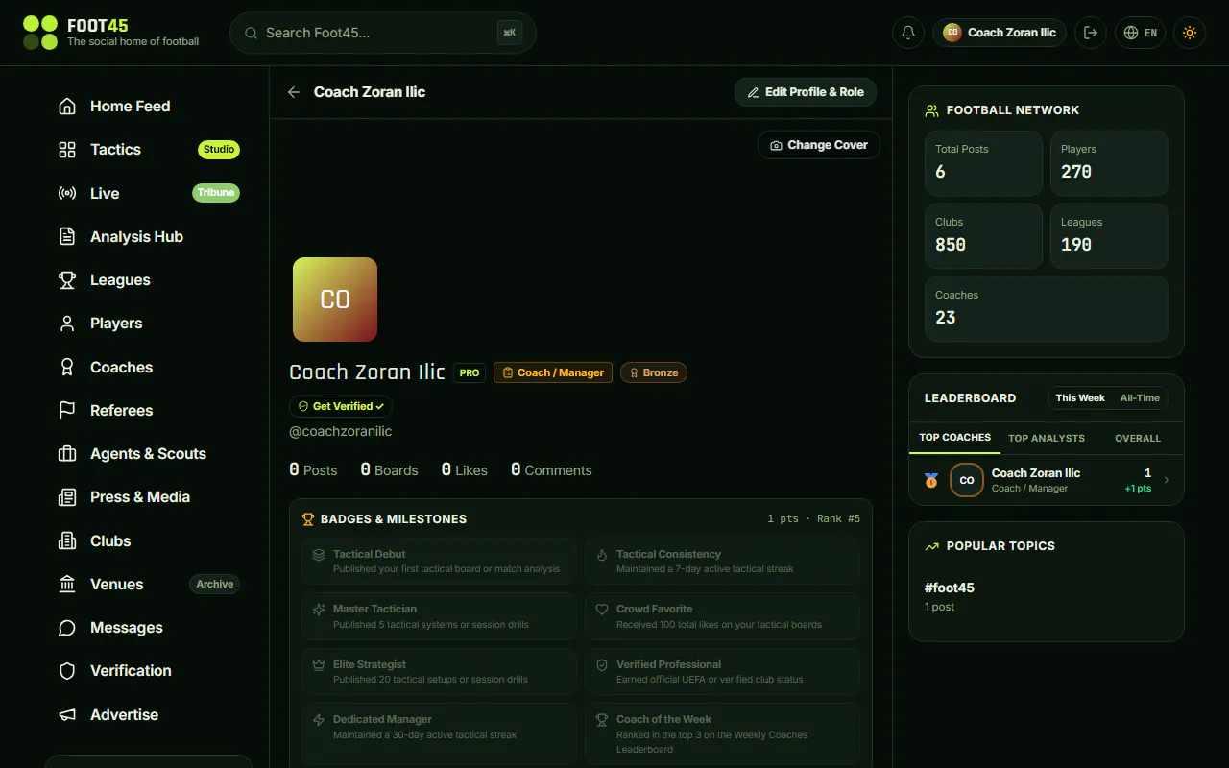Navigate to Coaches in sidebar

coord(149,368)
